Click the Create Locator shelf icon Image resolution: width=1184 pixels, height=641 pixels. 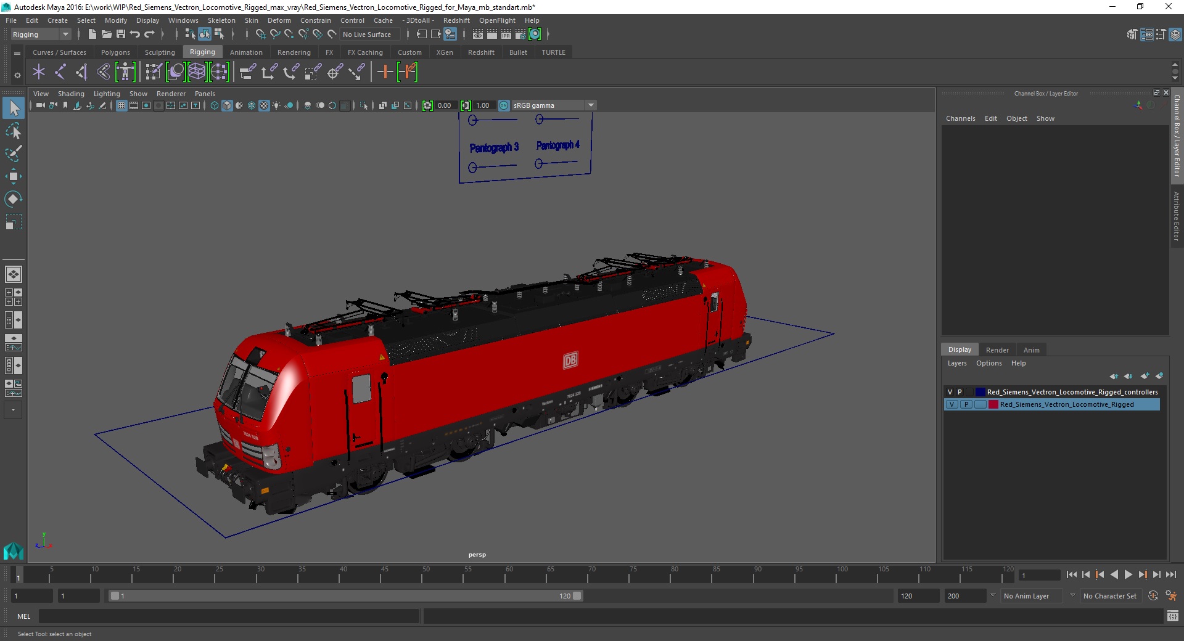point(39,72)
